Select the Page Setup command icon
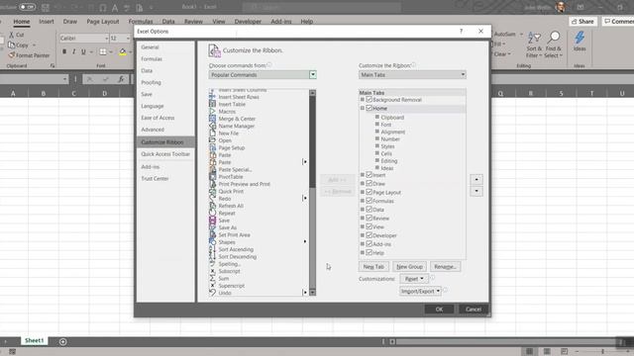The width and height of the screenshot is (634, 356). pyautogui.click(x=212, y=147)
